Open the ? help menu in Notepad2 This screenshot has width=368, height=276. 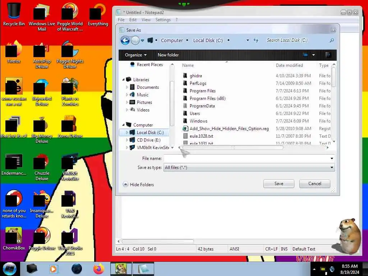coord(177,20)
